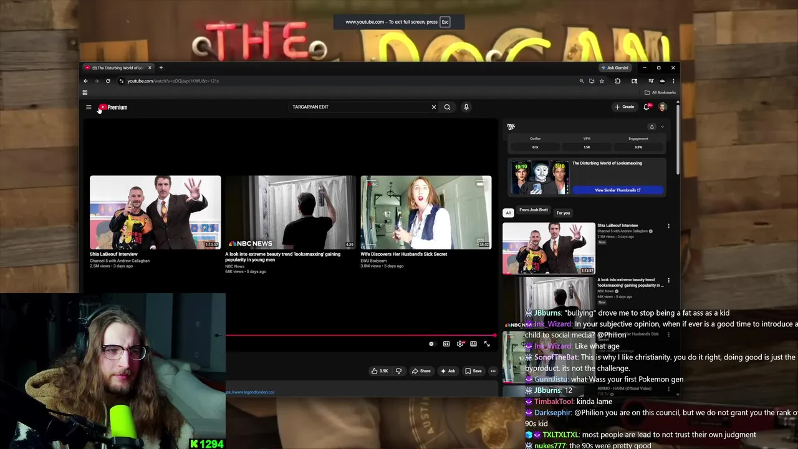This screenshot has height=449, width=798.
Task: Click the YouTube search magnifier button
Action: 447,107
